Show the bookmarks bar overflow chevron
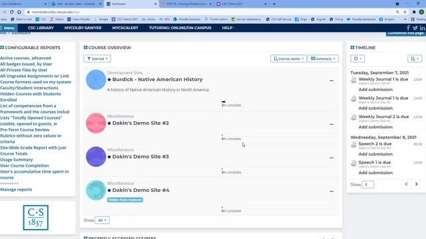The width and height of the screenshot is (426, 239). (x=405, y=19)
